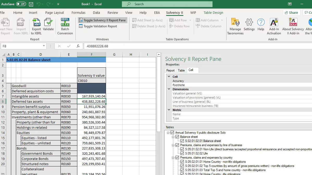
Task: Click Toggle Validation Report
Action: [98, 26]
